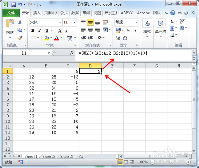Click Find and Select binoculars icon
Screen dimensions: 199x168
[182, 28]
